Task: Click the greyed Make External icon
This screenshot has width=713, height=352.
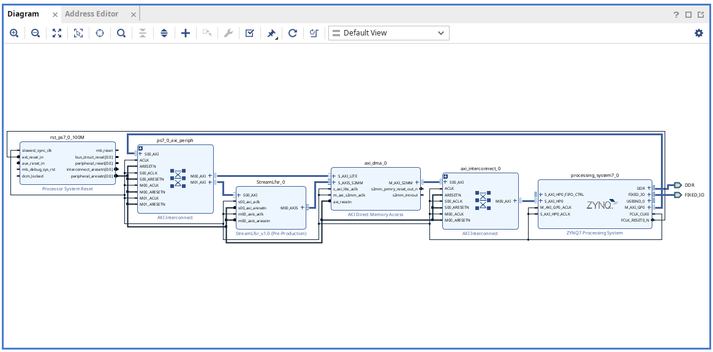Action: 207,33
